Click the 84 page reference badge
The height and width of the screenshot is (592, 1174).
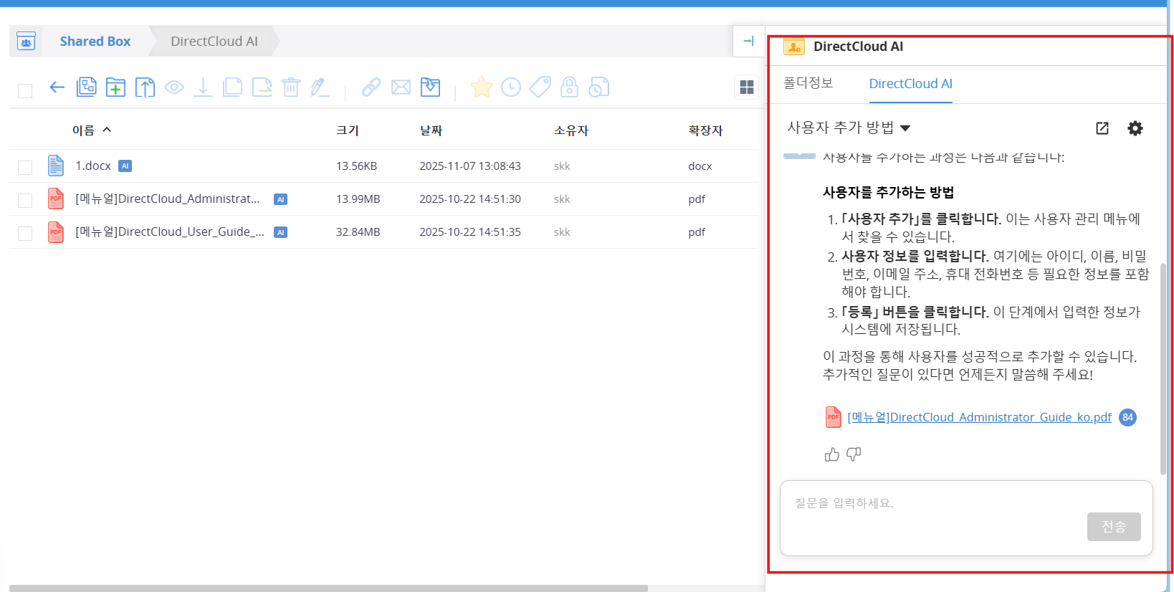tap(1128, 417)
